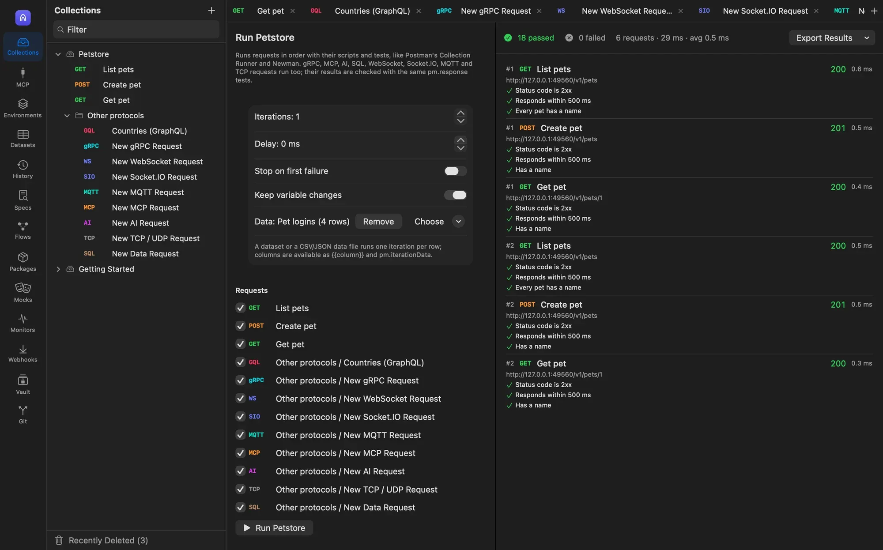Switch to the Get pet tab

tap(270, 11)
